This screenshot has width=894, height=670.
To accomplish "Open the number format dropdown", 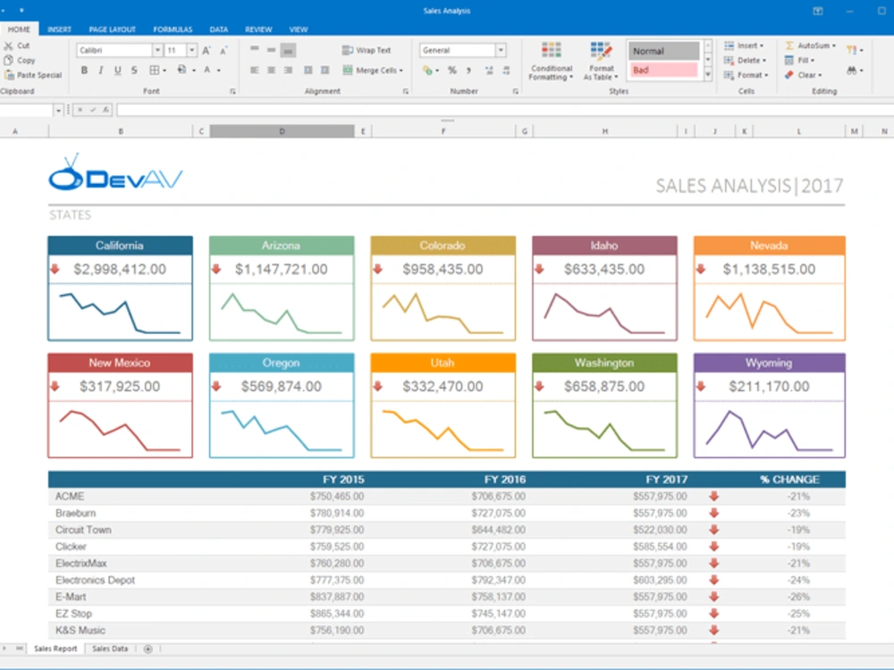I will coord(501,51).
